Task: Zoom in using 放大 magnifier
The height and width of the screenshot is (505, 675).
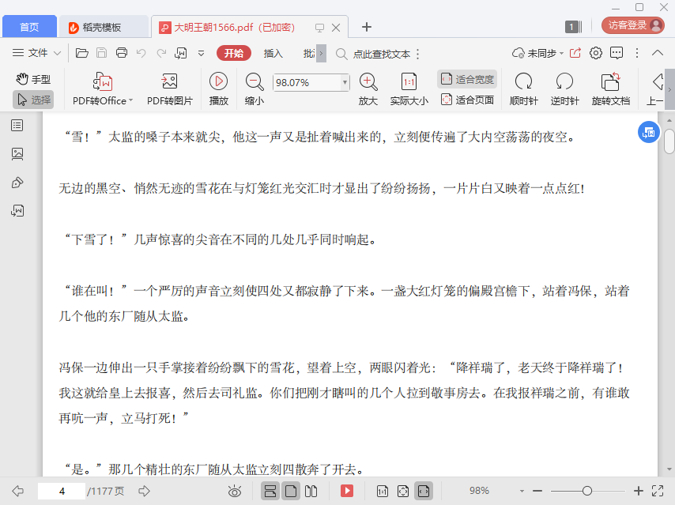Action: (368, 89)
